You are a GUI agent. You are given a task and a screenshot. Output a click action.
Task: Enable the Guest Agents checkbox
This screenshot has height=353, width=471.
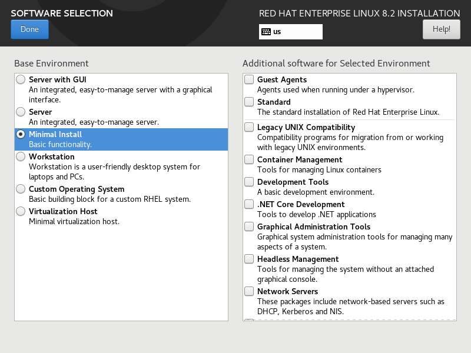pyautogui.click(x=250, y=79)
